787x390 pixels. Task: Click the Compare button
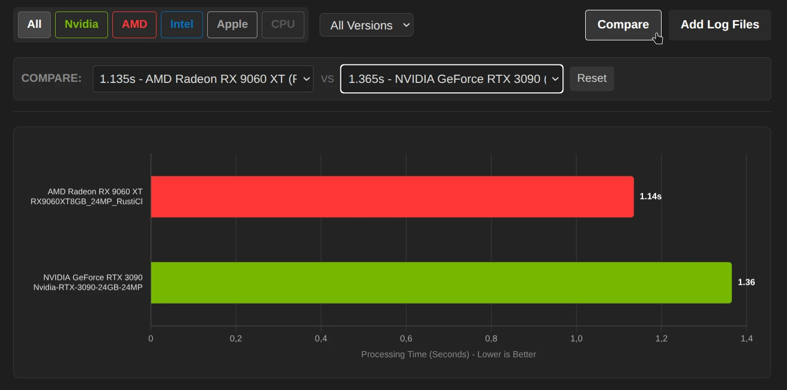click(622, 25)
